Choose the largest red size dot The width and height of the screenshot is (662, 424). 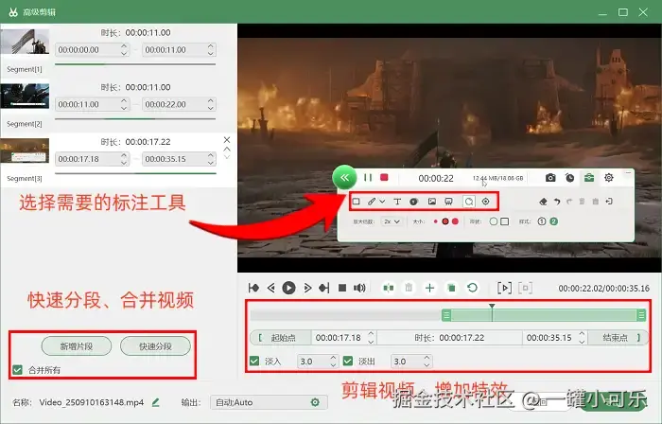pos(455,221)
